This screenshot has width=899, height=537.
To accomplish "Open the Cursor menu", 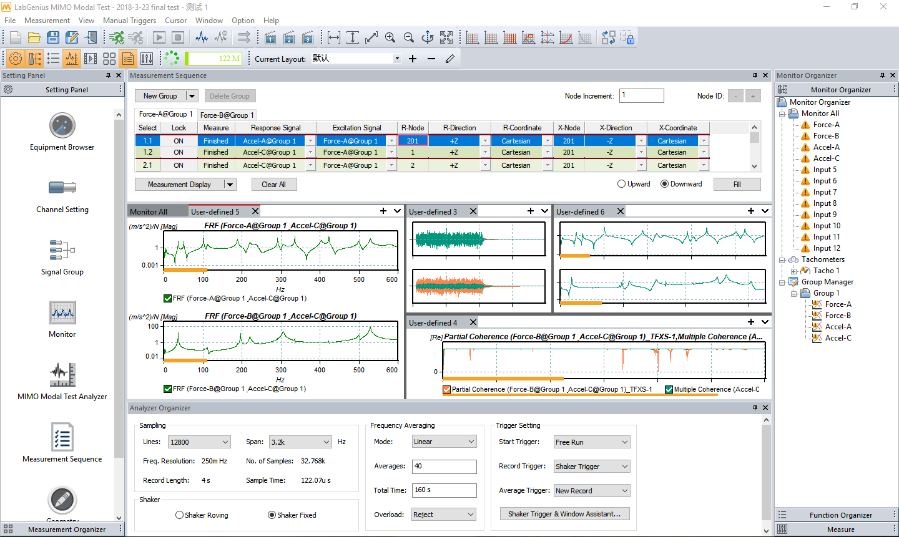I will tap(175, 21).
